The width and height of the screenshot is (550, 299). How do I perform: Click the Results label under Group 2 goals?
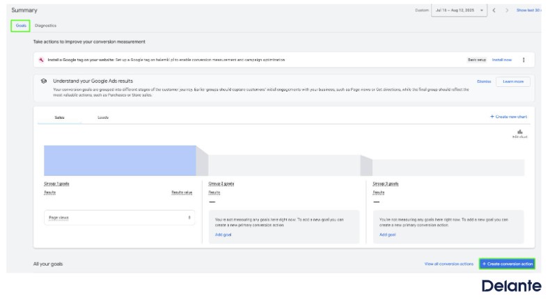[x=214, y=193]
